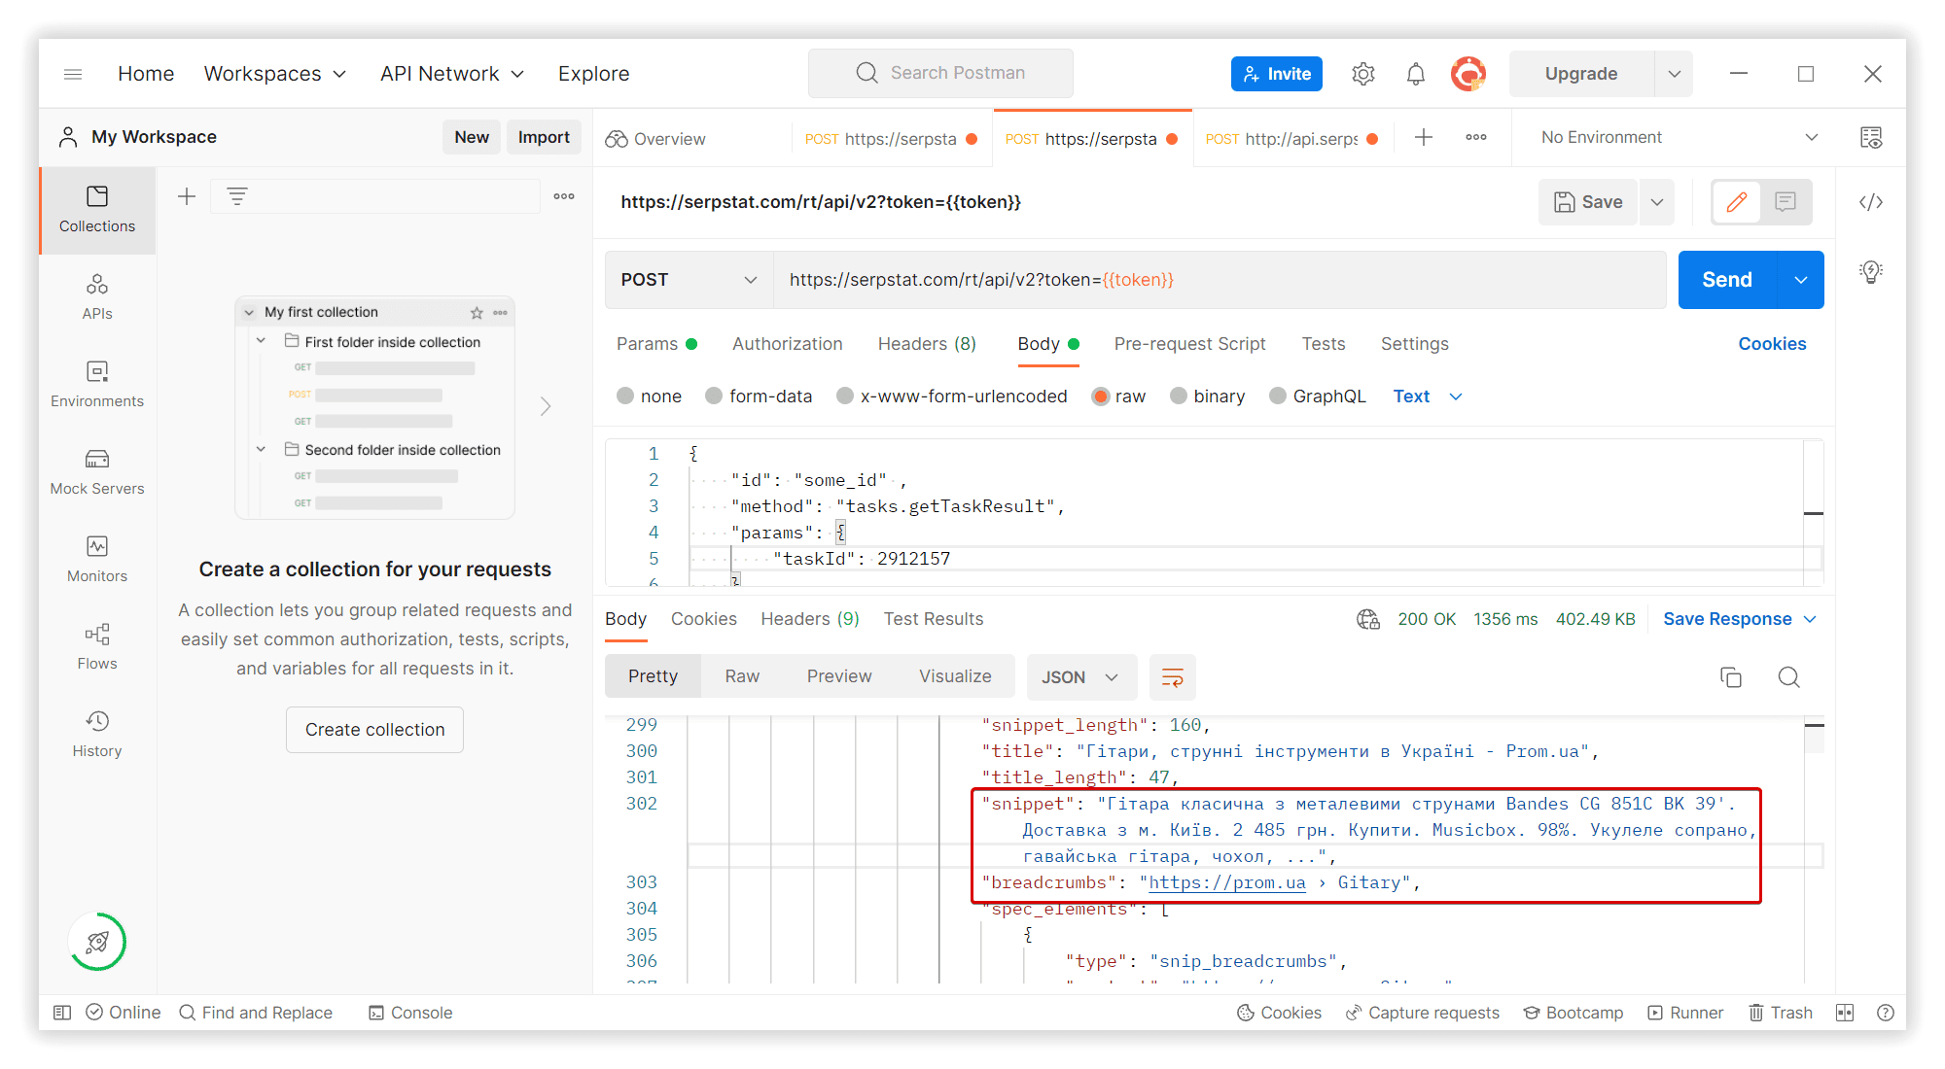This screenshot has height=1069, width=1945.
Task: Click the comments icon
Action: click(1786, 202)
